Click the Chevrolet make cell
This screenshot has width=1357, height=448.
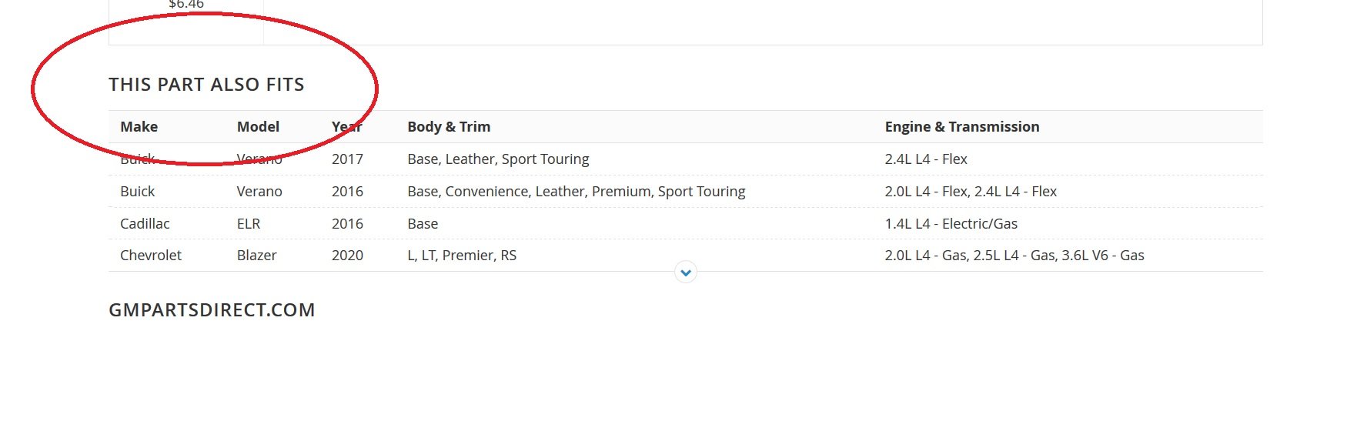(x=151, y=256)
